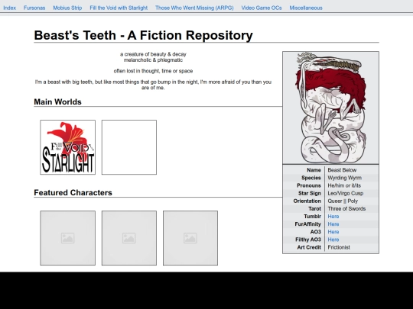Select the first featured character placeholder
This screenshot has width=413, height=309.
[x=68, y=238]
